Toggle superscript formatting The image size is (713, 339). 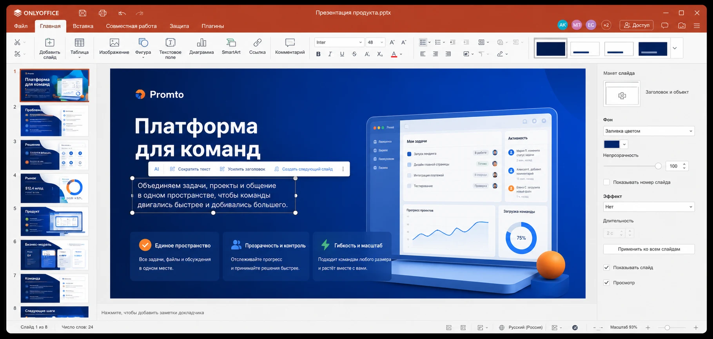[367, 54]
